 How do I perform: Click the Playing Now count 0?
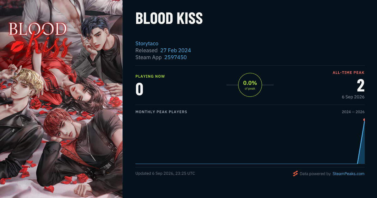(x=139, y=89)
